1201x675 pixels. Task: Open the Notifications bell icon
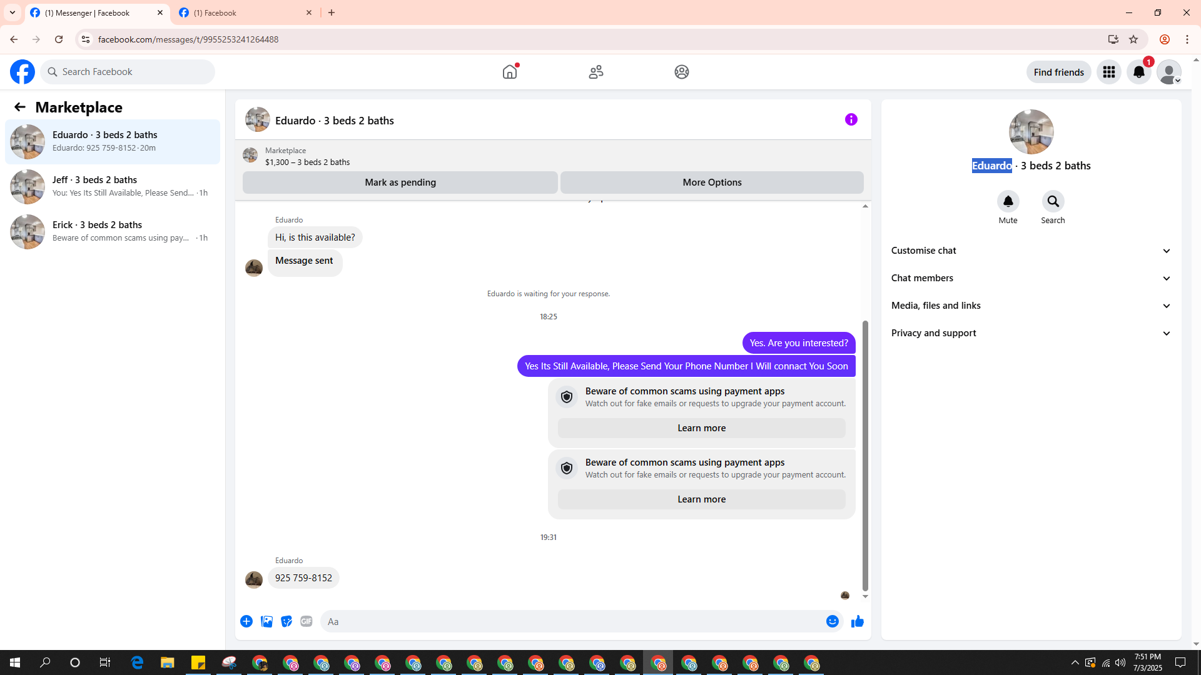1138,72
